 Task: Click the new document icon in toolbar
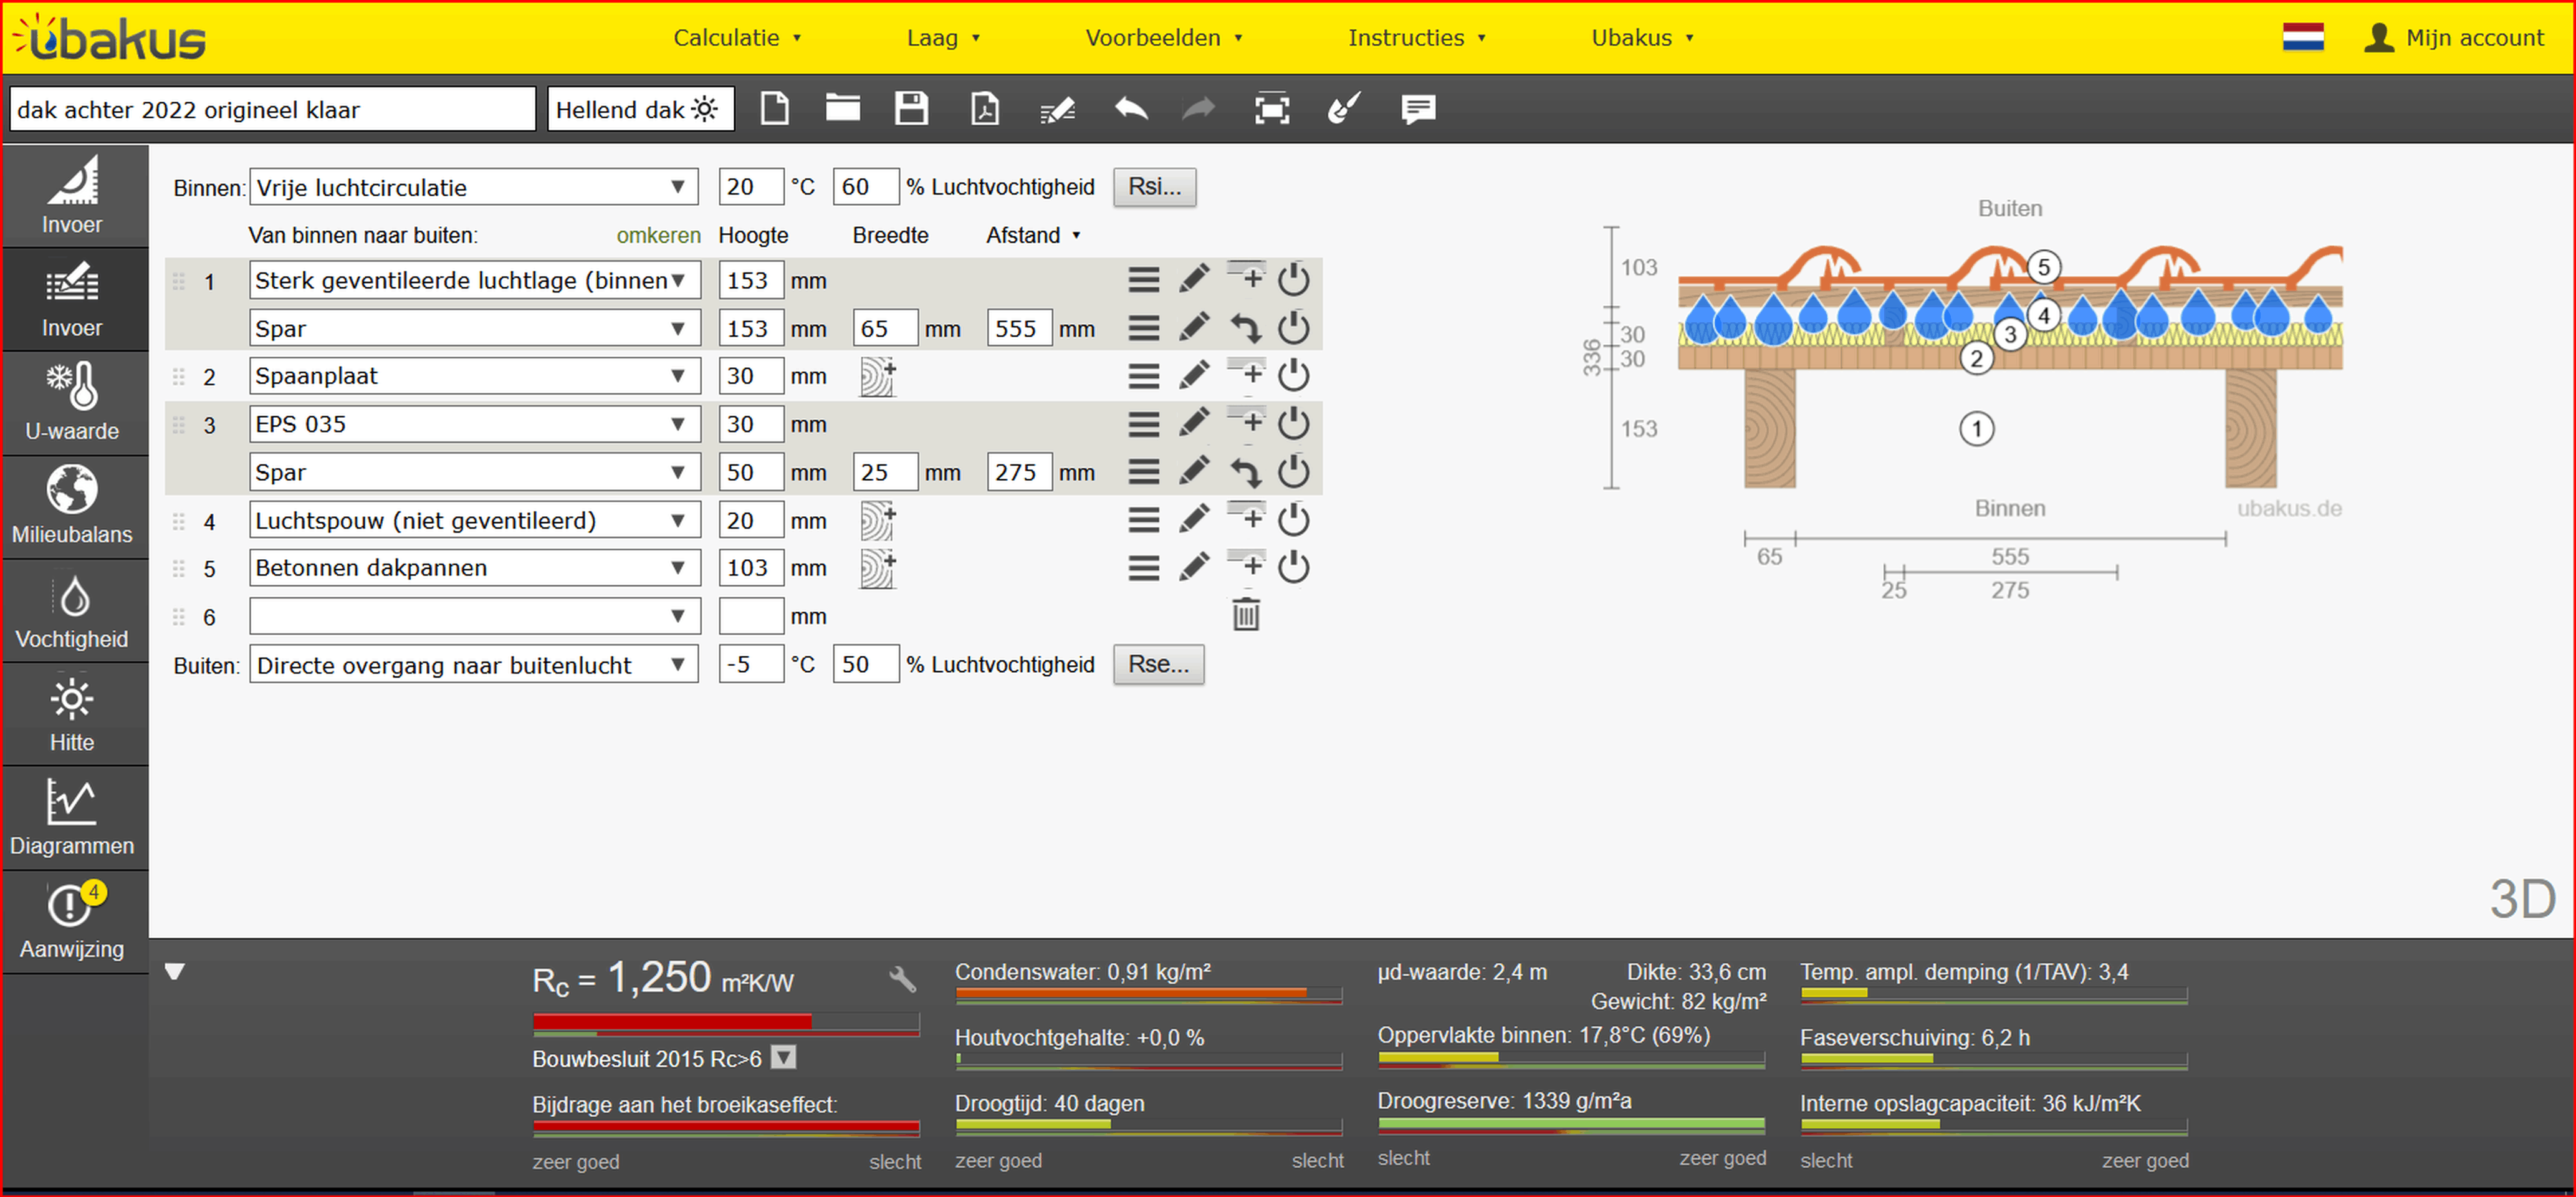774,108
